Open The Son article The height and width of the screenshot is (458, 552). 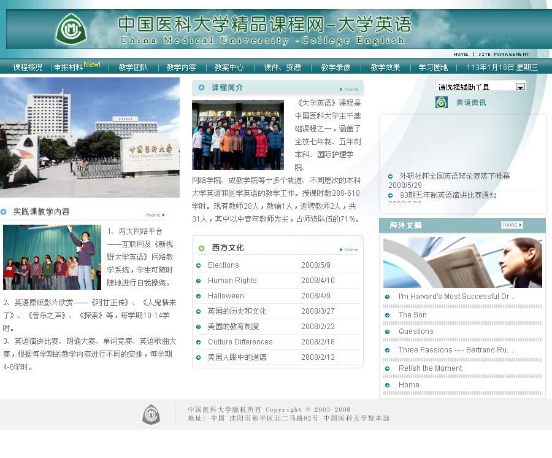click(x=412, y=314)
